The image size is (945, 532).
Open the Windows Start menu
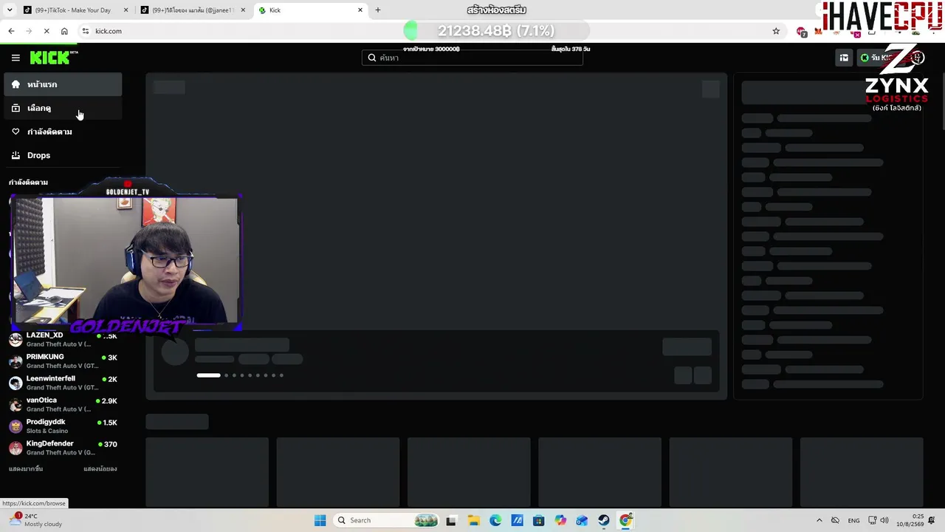click(x=320, y=520)
